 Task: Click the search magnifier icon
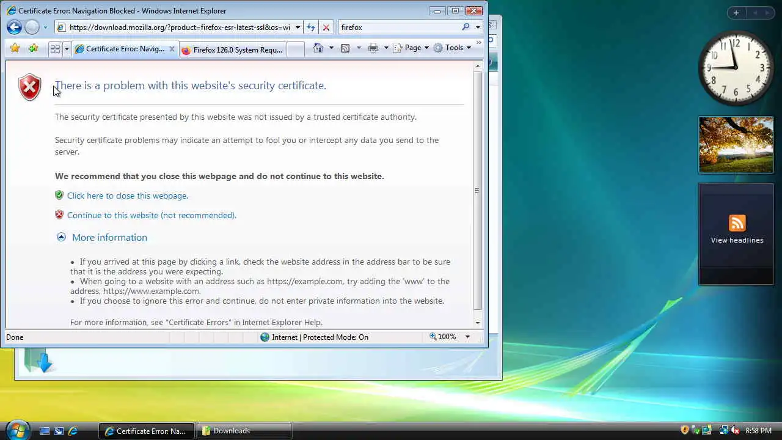(x=466, y=27)
